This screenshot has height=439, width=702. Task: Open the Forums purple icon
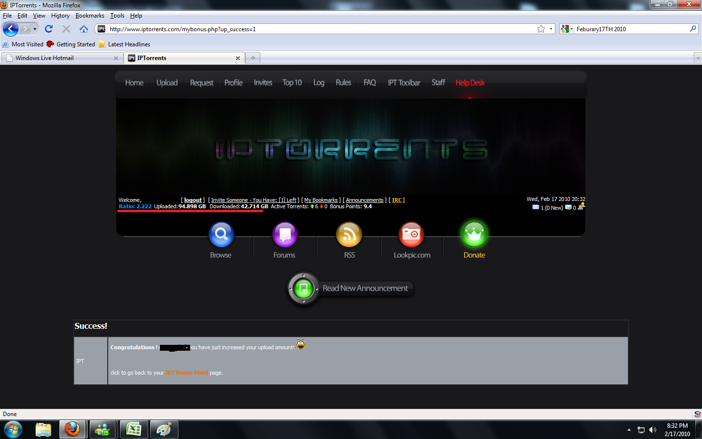pyautogui.click(x=285, y=235)
